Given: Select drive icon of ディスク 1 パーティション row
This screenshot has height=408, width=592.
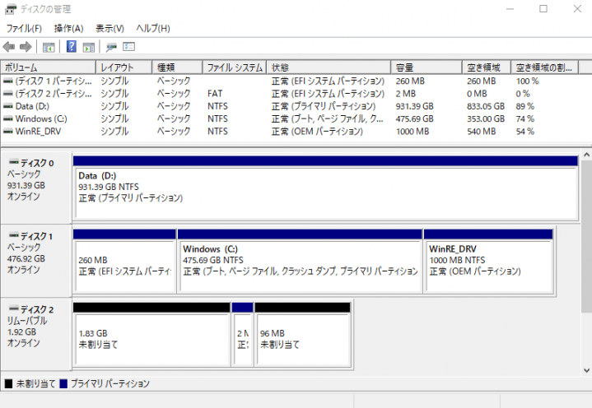Looking at the screenshot, I should click(x=8, y=81).
